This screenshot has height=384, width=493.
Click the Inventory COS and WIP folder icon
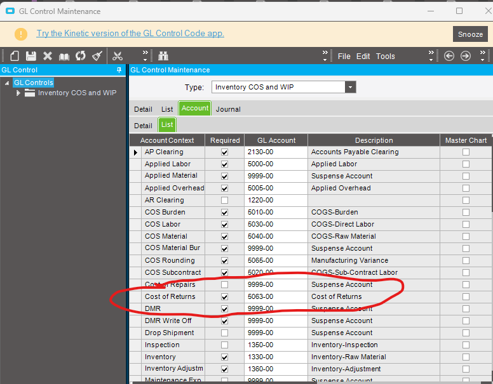click(30, 93)
